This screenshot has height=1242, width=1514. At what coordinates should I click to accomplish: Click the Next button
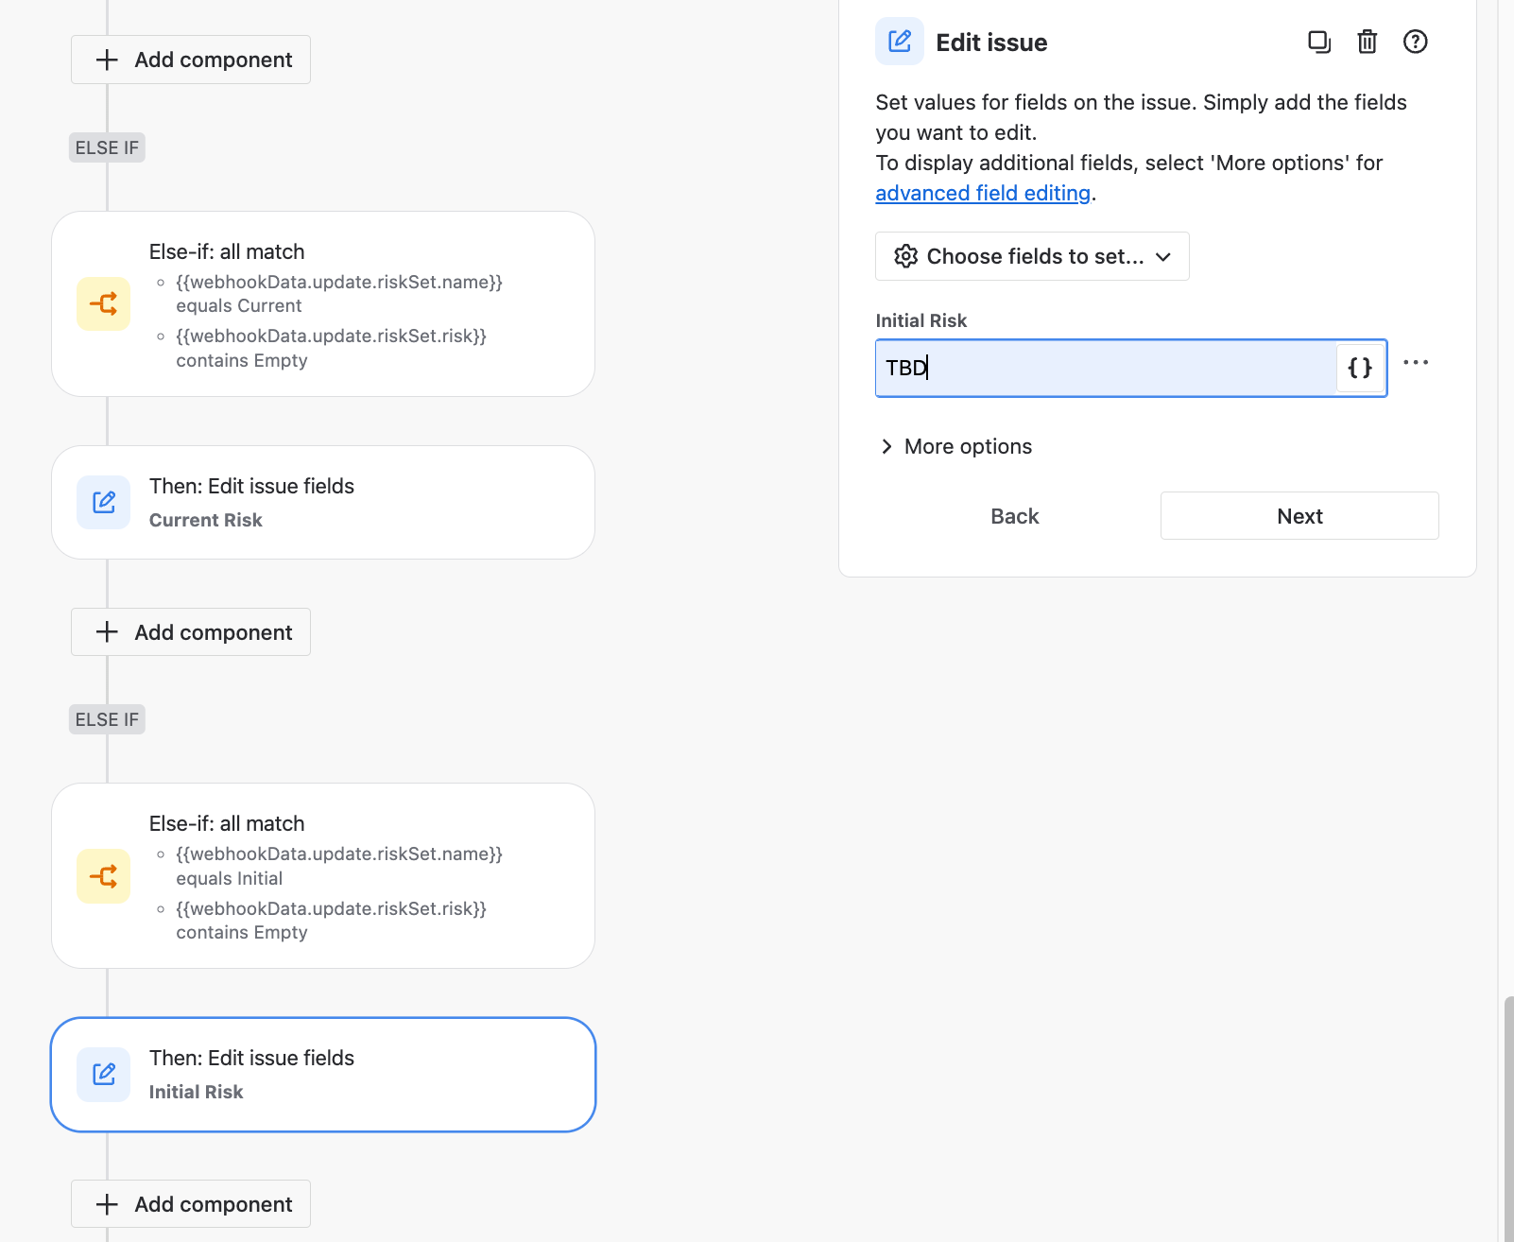pos(1299,515)
